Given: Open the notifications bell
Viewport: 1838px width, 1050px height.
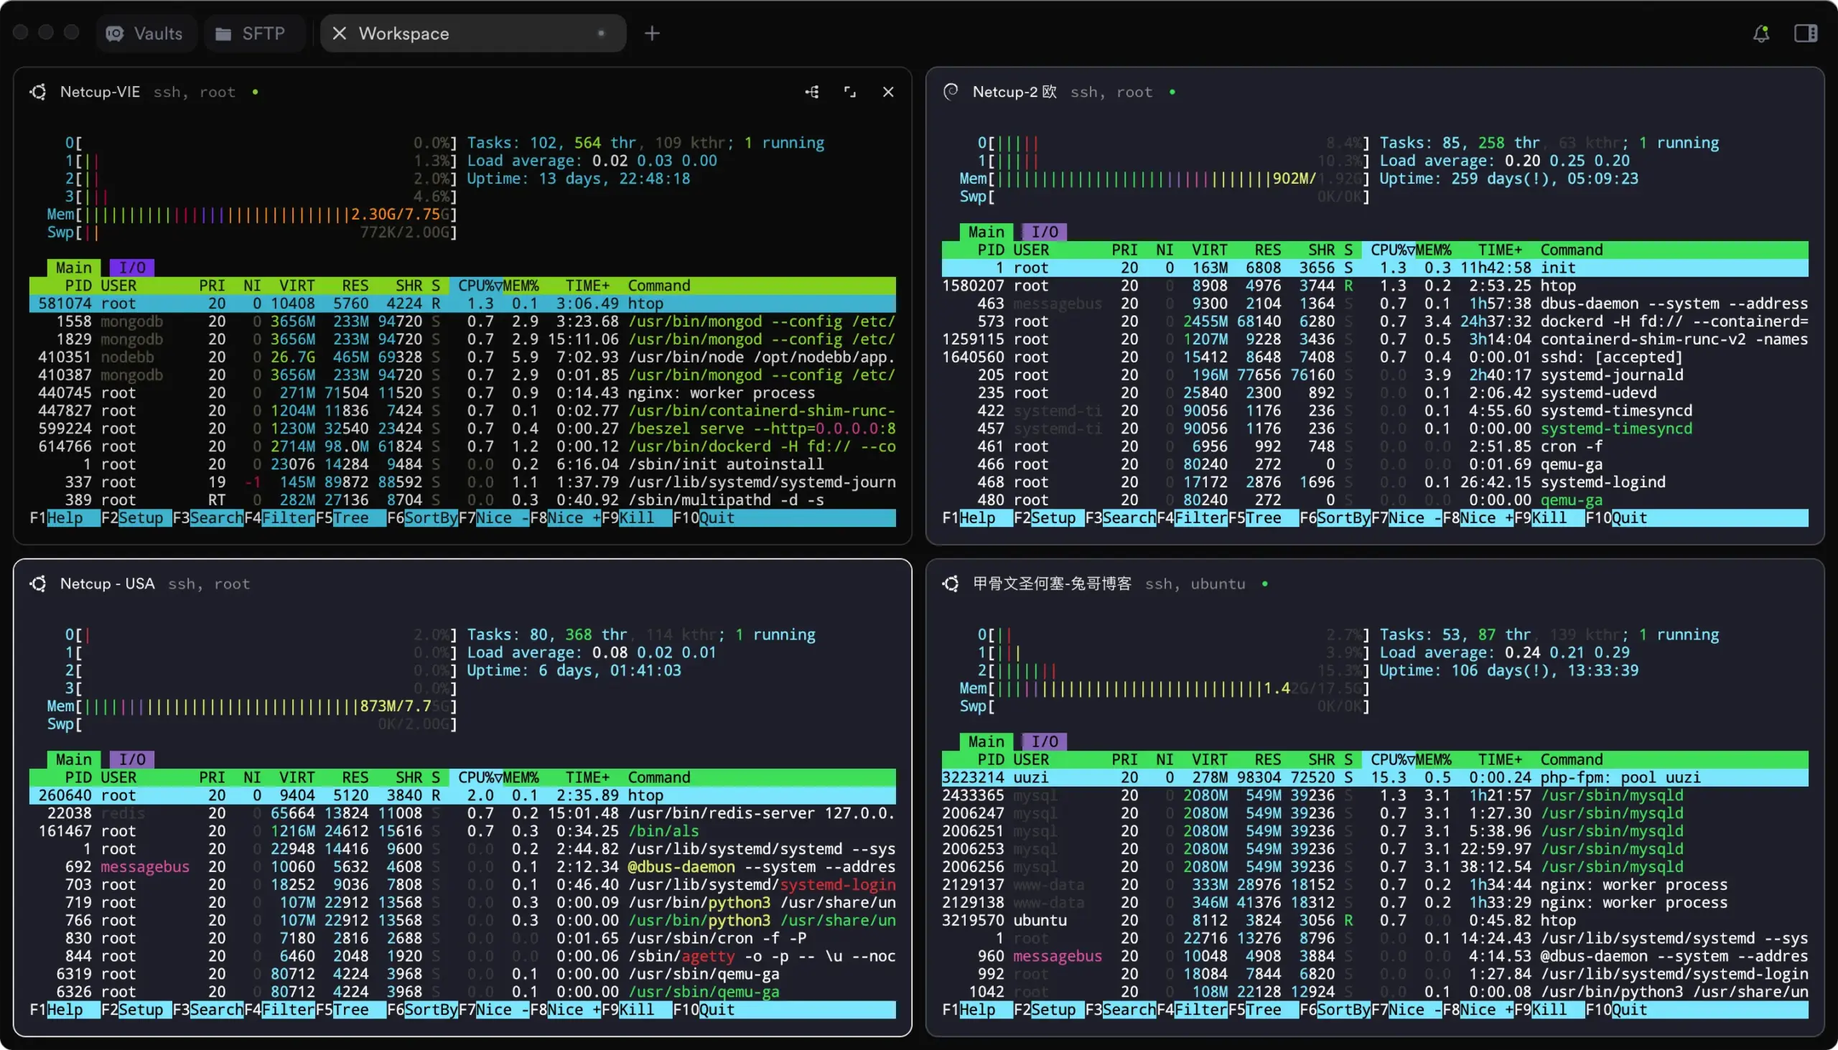Looking at the screenshot, I should click(x=1760, y=34).
